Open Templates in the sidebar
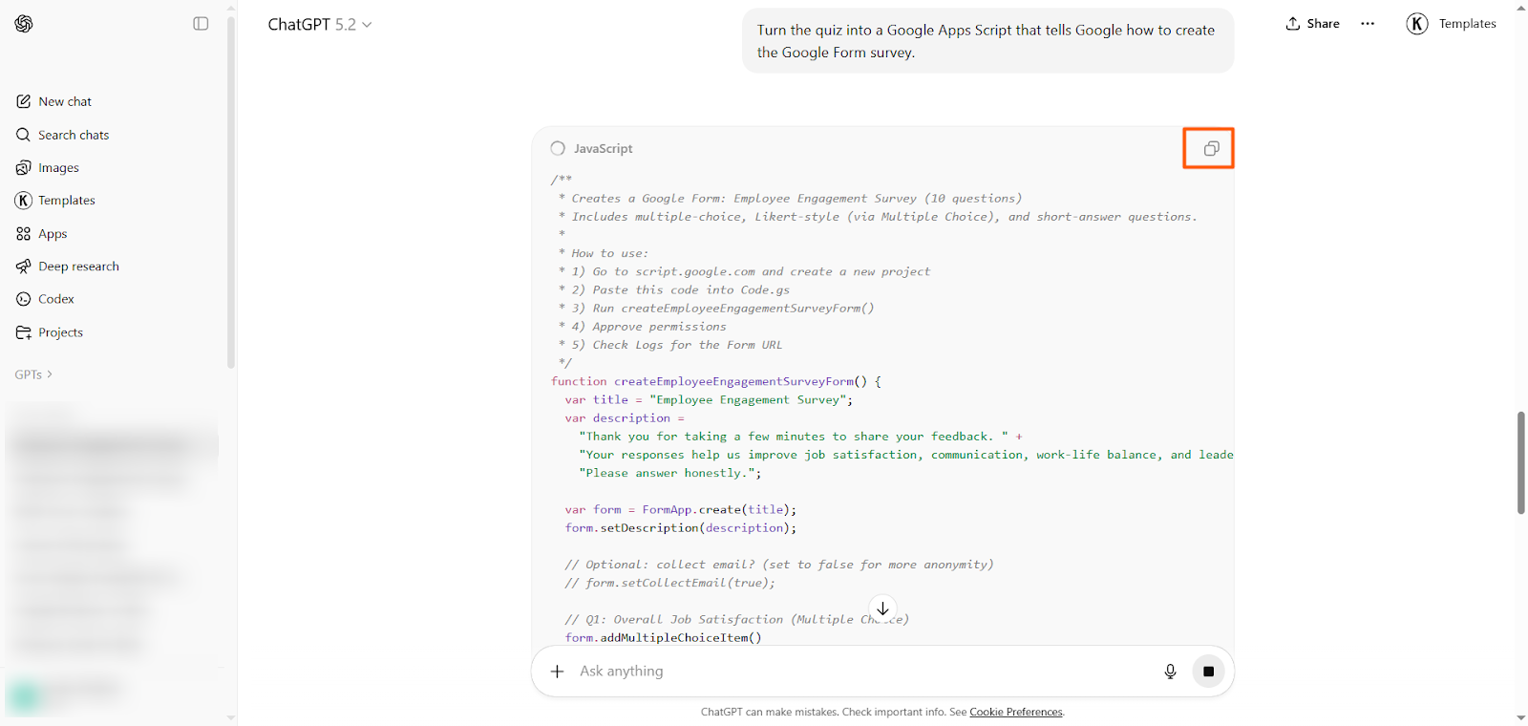This screenshot has height=726, width=1528. [x=66, y=201]
